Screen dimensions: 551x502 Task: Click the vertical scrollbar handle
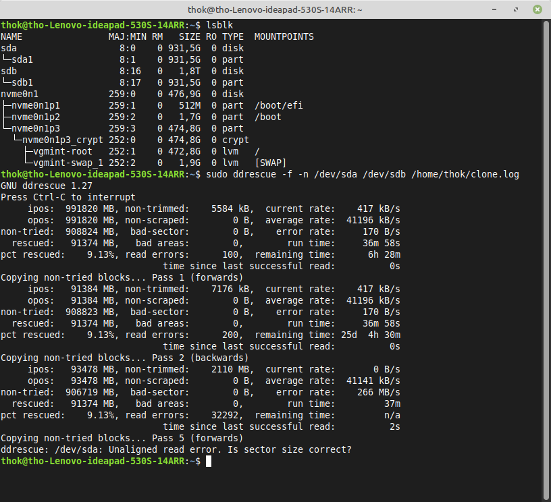(547, 256)
